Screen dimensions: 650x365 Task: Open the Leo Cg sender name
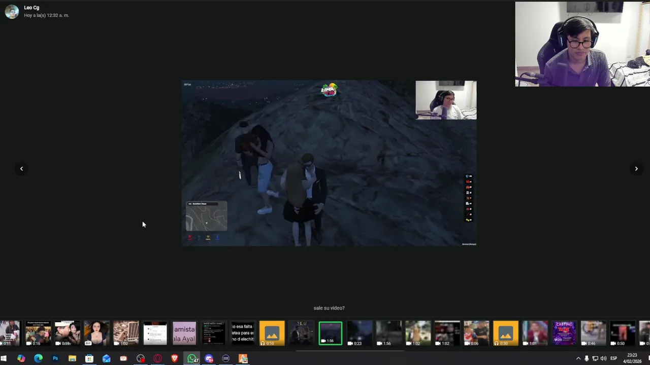pos(31,8)
